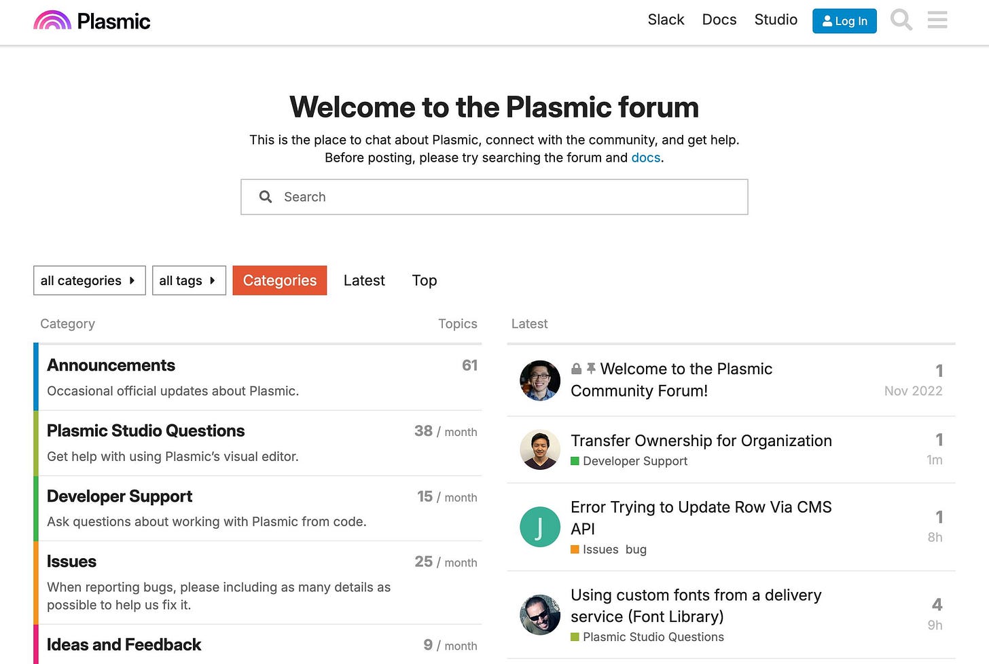
Task: Click magnifier icon inside Search field
Action: (x=266, y=197)
